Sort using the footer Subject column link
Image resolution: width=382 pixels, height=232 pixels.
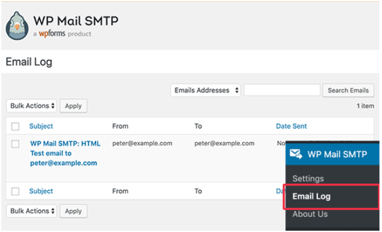(41, 191)
